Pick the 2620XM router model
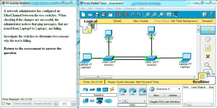This screenshot has width=217, height=108. click(x=143, y=92)
